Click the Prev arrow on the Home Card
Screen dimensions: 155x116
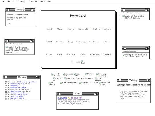pyautogui.click(x=73, y=62)
